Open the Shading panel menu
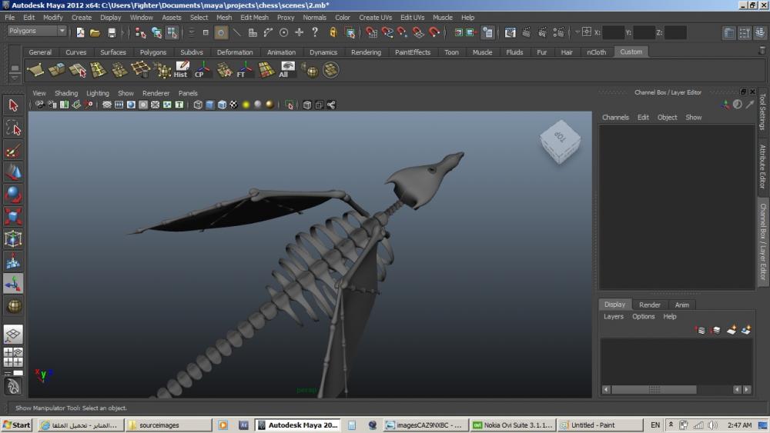This screenshot has height=433, width=770. [66, 93]
